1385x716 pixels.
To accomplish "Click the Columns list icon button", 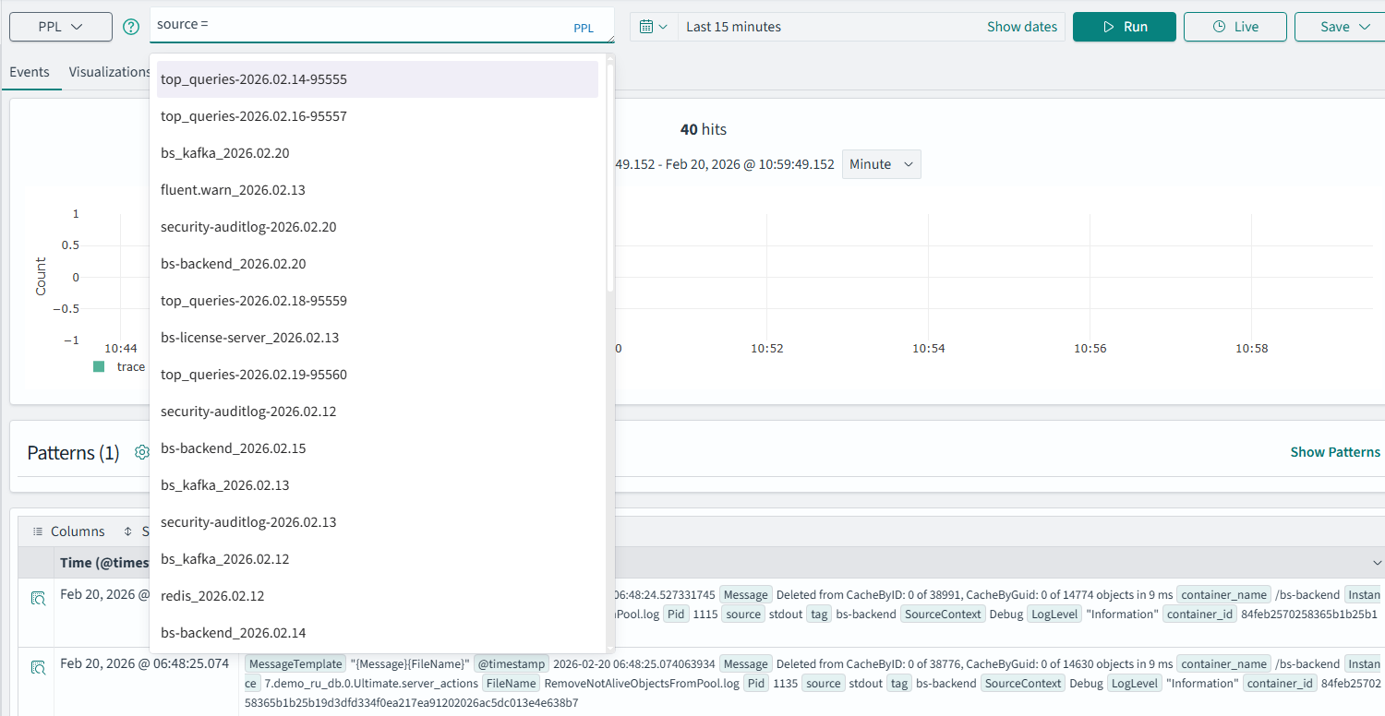I will click(38, 531).
